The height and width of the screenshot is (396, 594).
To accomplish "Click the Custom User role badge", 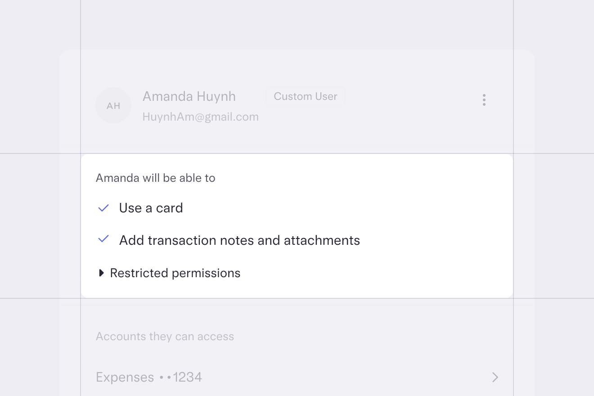I will (306, 96).
